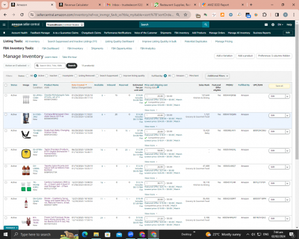
Task: Check the Fontana chocolate sauce row checkbox
Action: (x=6, y=115)
